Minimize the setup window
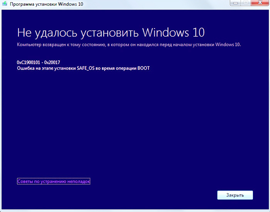 [x=235, y=3]
